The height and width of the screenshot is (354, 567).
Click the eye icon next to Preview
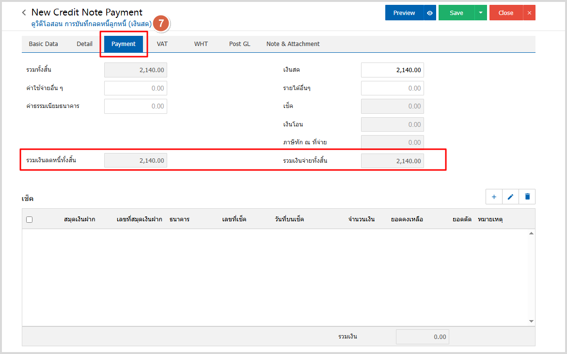tap(430, 13)
